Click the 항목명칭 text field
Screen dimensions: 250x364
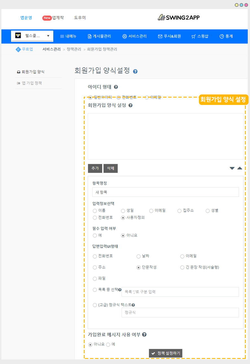pyautogui.click(x=165, y=192)
